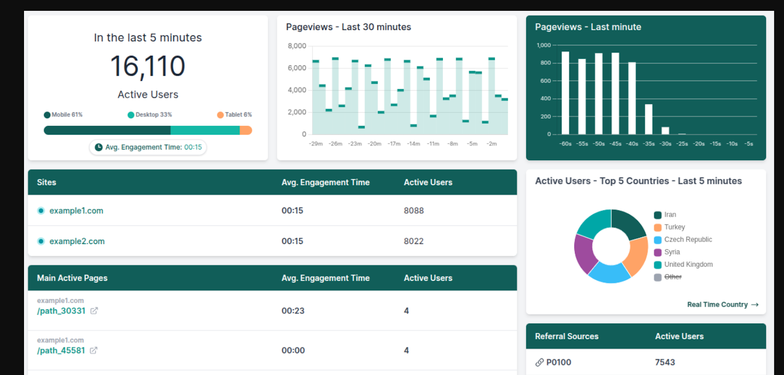784x375 pixels.
Task: Click the arrow icon after Real Time Country
Action: coord(755,305)
